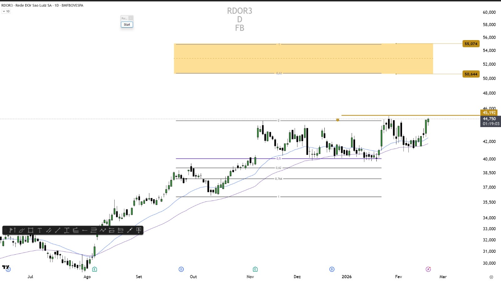Click the 2026 label on time axis
The image size is (501, 281).
[x=347, y=277]
